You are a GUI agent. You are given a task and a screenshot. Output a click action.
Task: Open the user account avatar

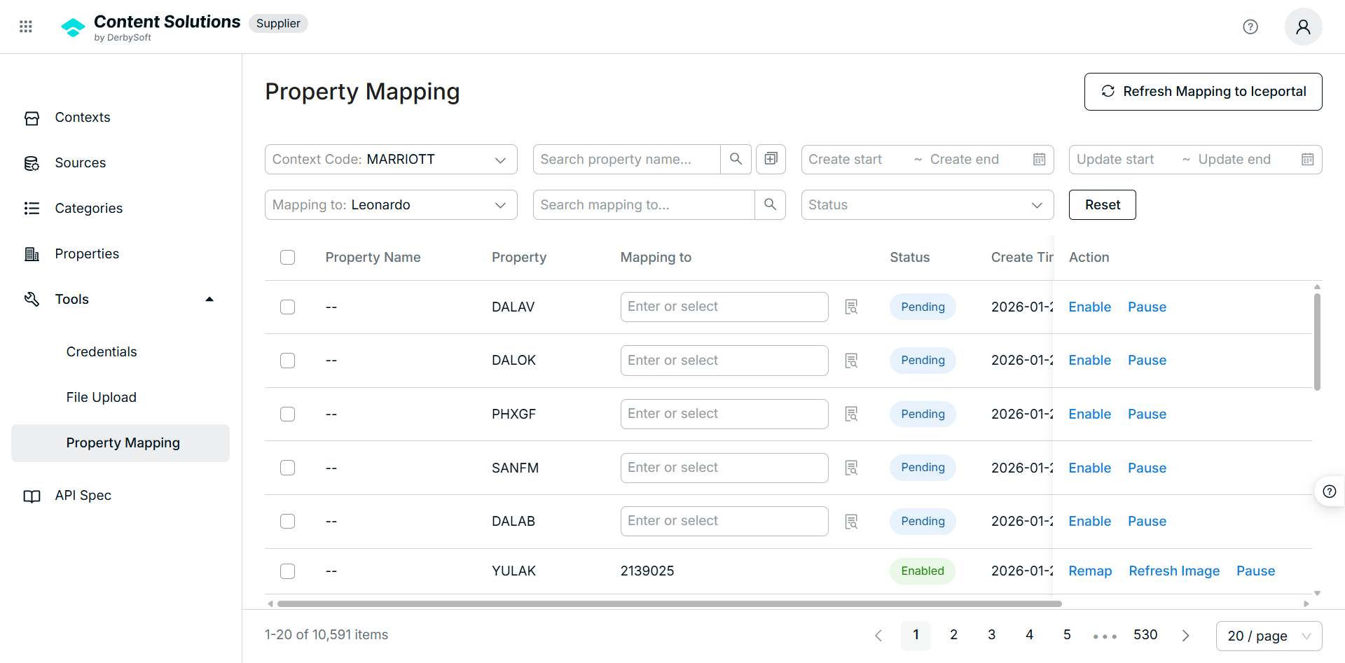1303,27
